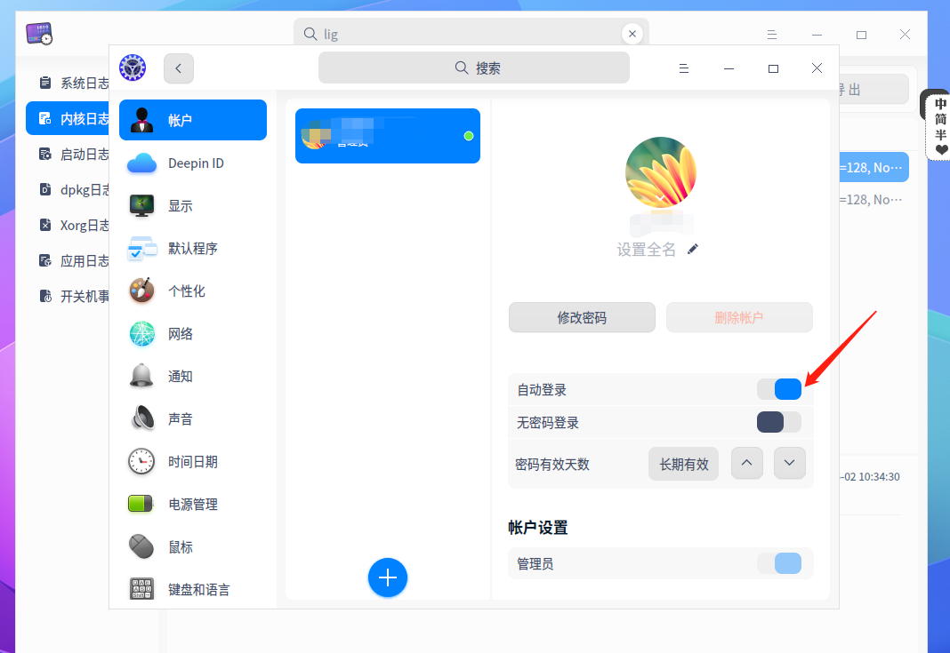Maximize the Control Center window

pyautogui.click(x=773, y=68)
